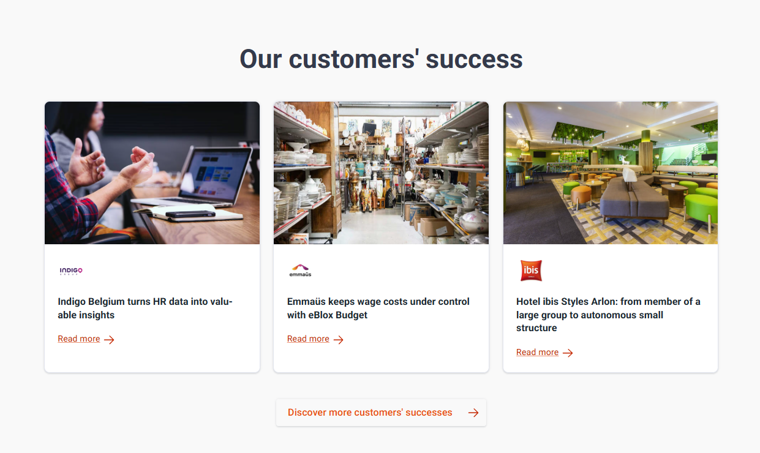Click the red ibis logo
This screenshot has height=453, width=760.
point(531,271)
